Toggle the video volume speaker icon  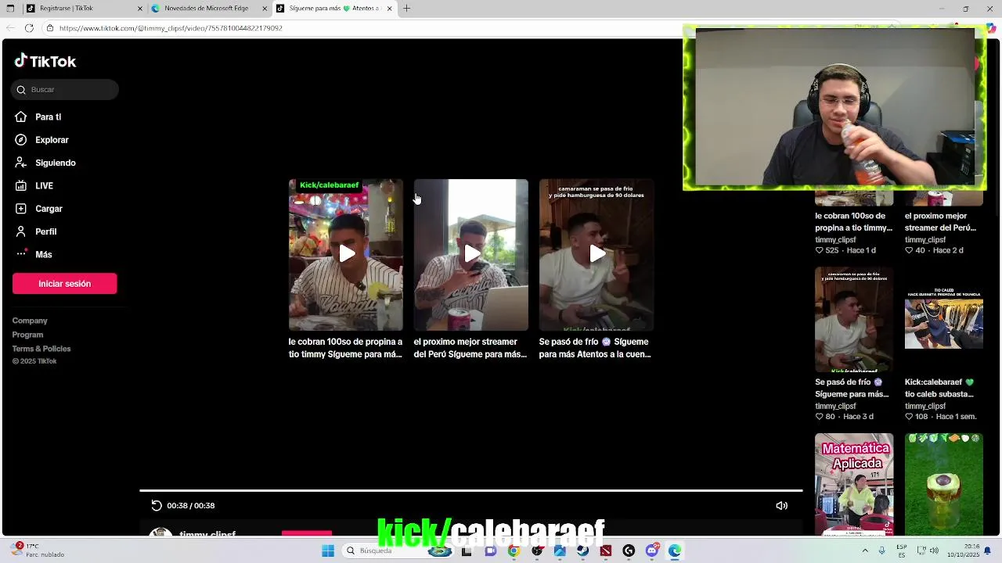point(781,505)
